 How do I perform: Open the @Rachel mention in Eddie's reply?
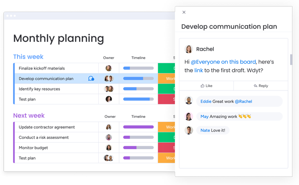243,101
